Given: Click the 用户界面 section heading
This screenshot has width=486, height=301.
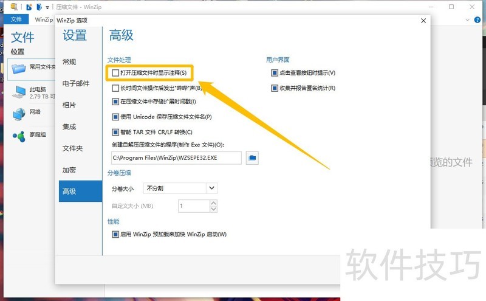Looking at the screenshot, I should (x=278, y=60).
